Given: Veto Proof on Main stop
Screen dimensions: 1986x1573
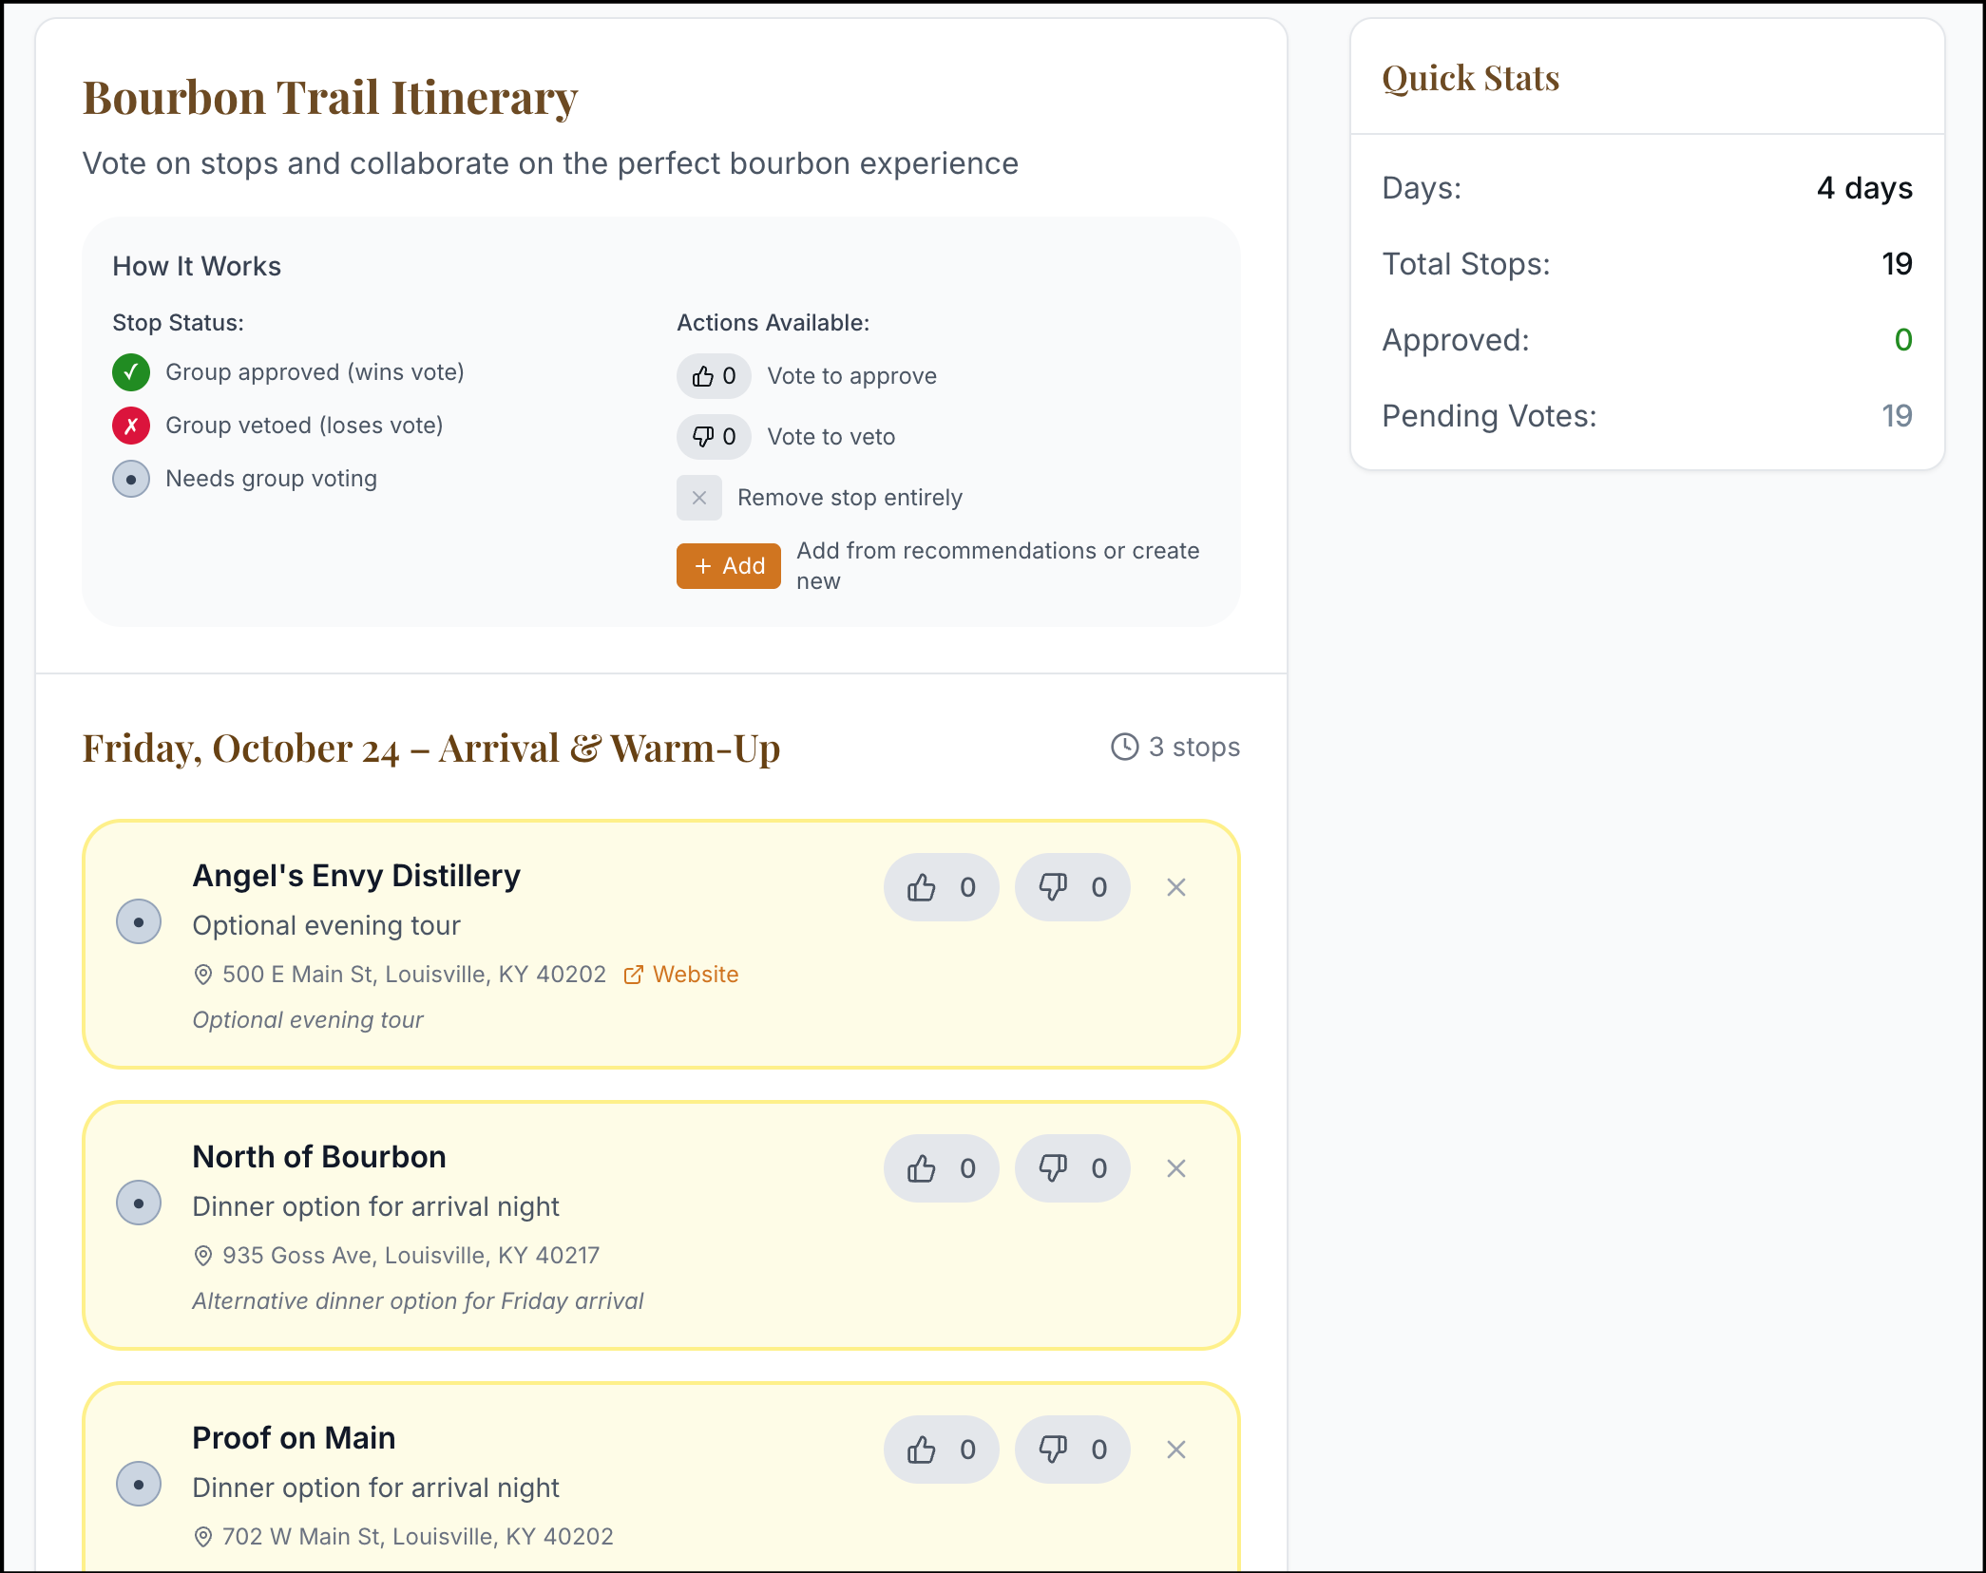Looking at the screenshot, I should (1072, 1450).
